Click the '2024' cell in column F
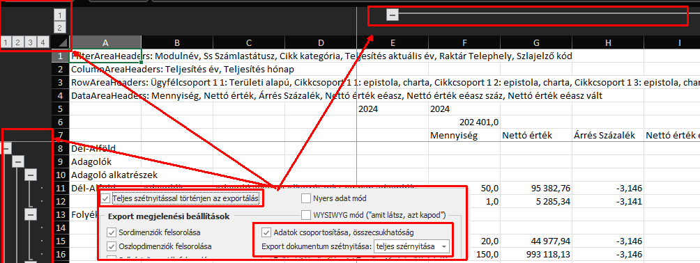The width and height of the screenshot is (700, 263). pyautogui.click(x=465, y=109)
